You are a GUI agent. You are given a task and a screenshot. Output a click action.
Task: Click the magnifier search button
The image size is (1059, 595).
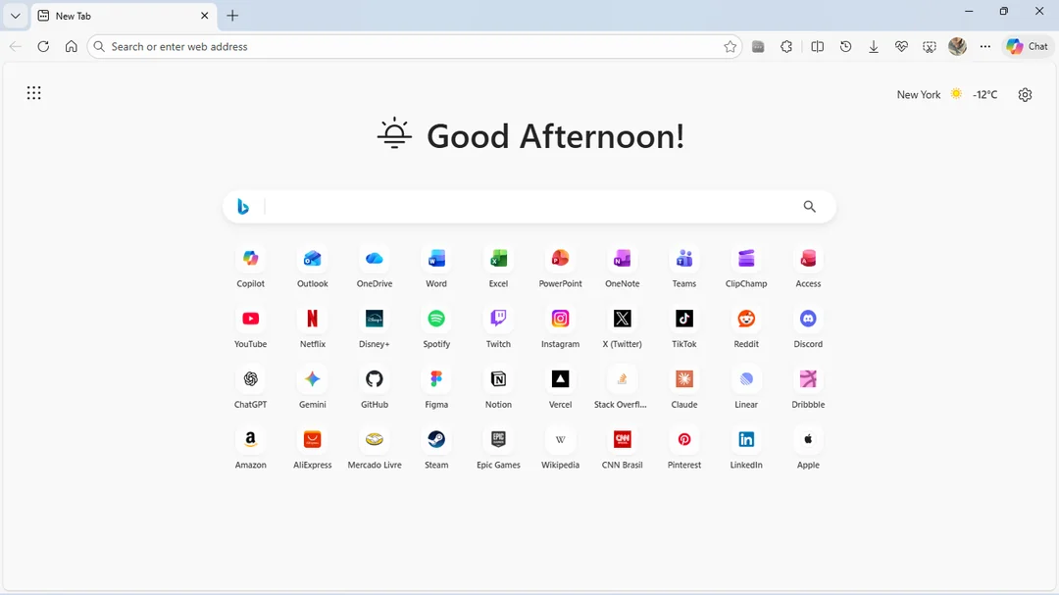pos(809,207)
